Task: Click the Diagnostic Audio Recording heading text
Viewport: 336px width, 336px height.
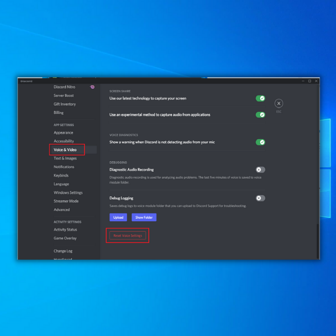Action: pos(132,170)
